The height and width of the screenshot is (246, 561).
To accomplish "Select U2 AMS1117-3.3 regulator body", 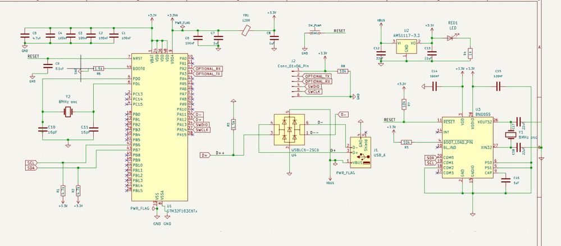I will coord(407,47).
